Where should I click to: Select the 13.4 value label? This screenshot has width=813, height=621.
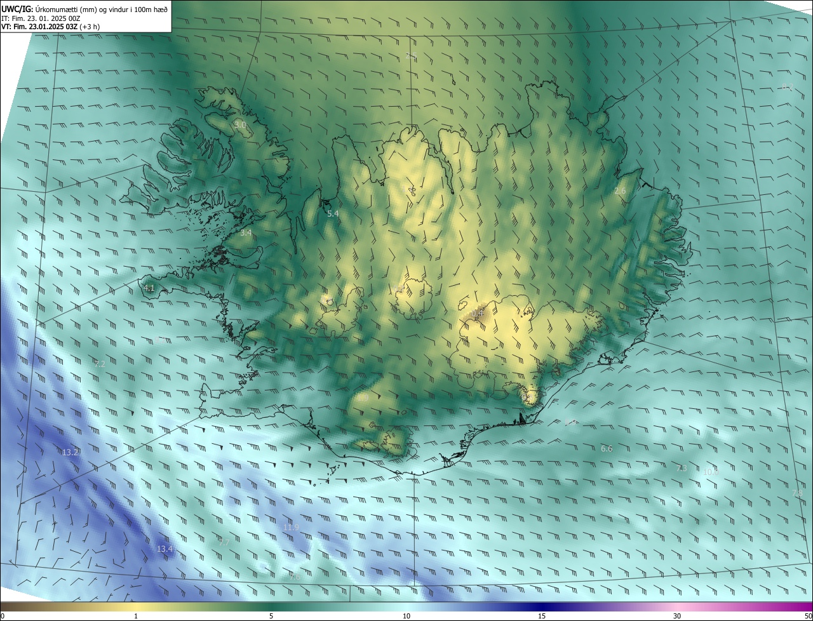[x=165, y=549]
